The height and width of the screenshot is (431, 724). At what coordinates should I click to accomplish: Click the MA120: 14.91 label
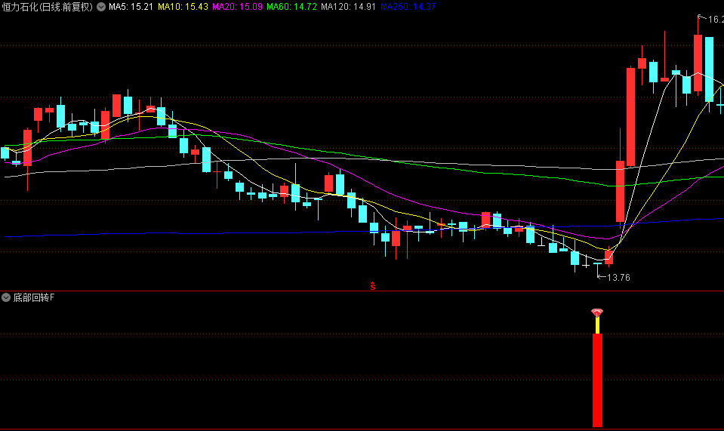349,7
